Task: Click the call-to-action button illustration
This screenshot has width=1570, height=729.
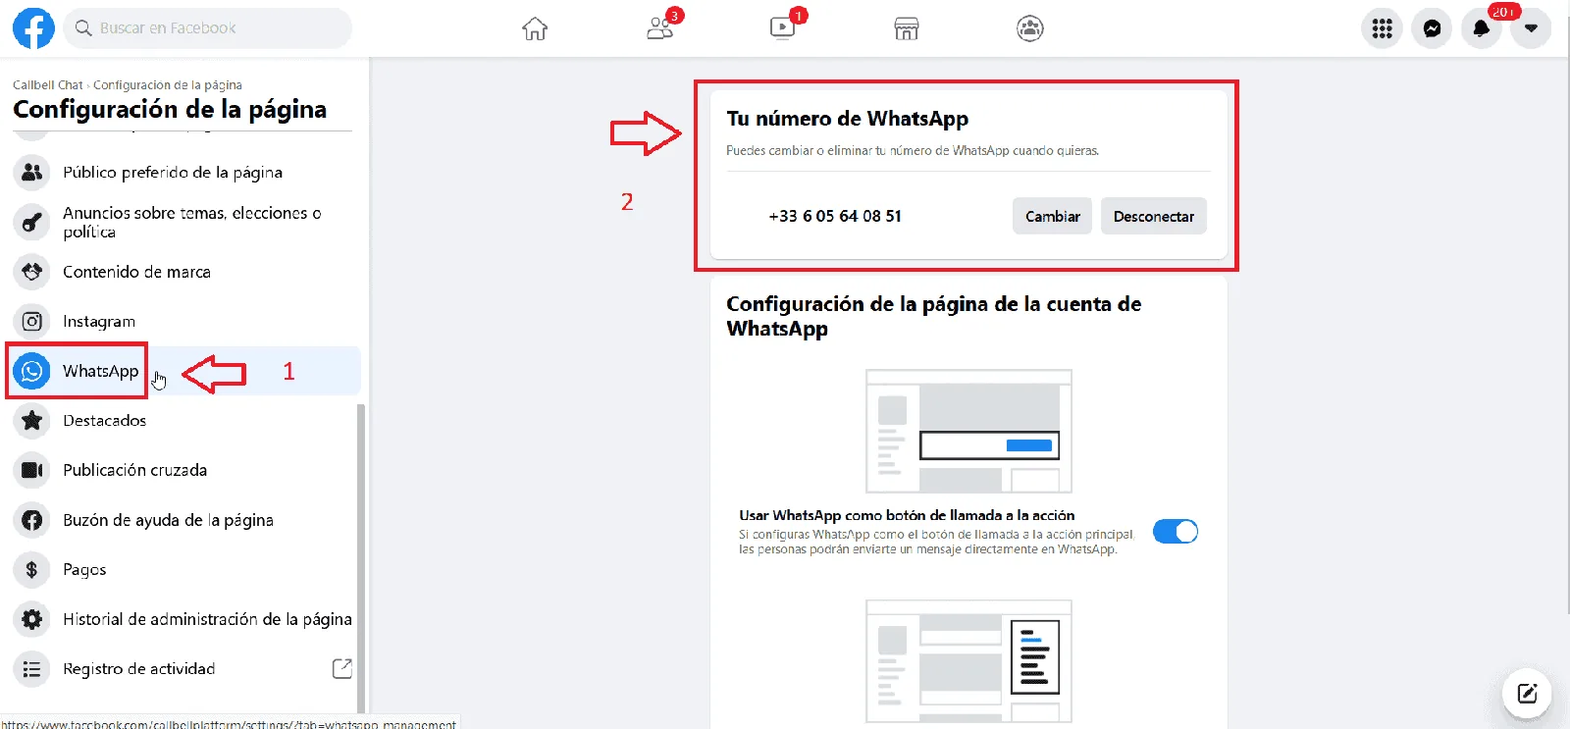Action: pos(968,431)
